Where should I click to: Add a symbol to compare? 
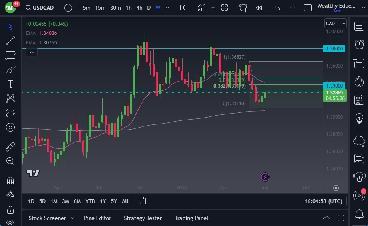pyautogui.click(x=68, y=8)
